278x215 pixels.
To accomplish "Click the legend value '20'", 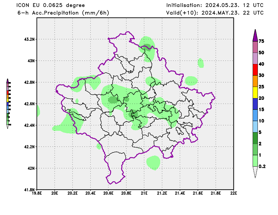I will (x=261, y=98).
